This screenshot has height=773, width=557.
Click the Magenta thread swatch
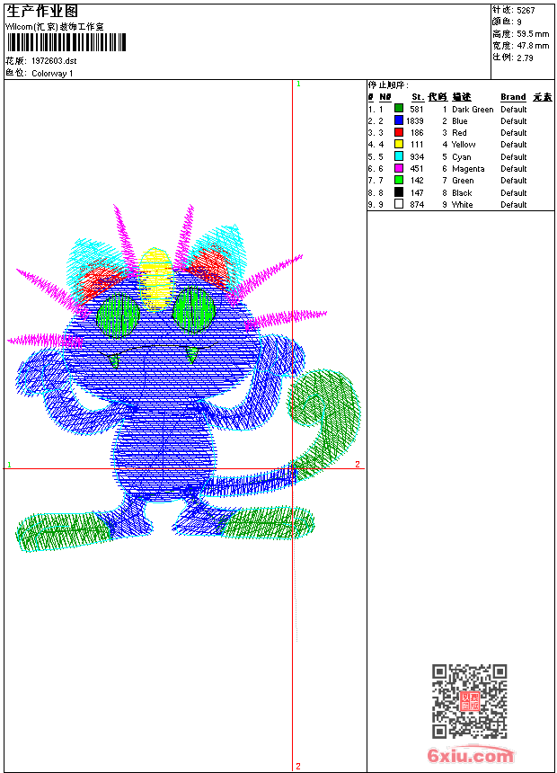[399, 168]
